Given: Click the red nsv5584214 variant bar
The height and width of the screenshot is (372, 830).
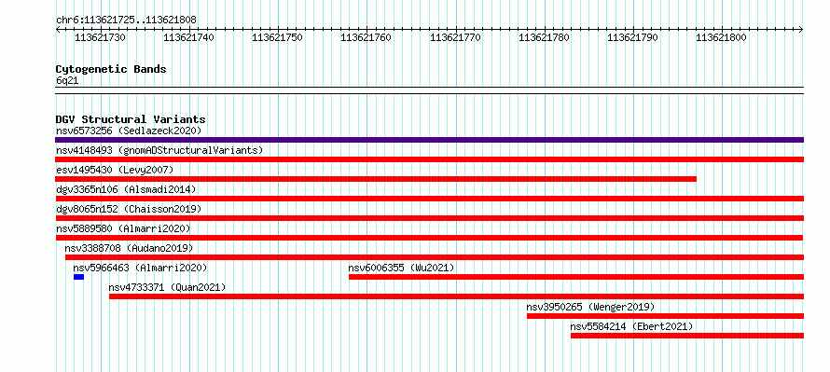Looking at the screenshot, I should click(x=687, y=336).
